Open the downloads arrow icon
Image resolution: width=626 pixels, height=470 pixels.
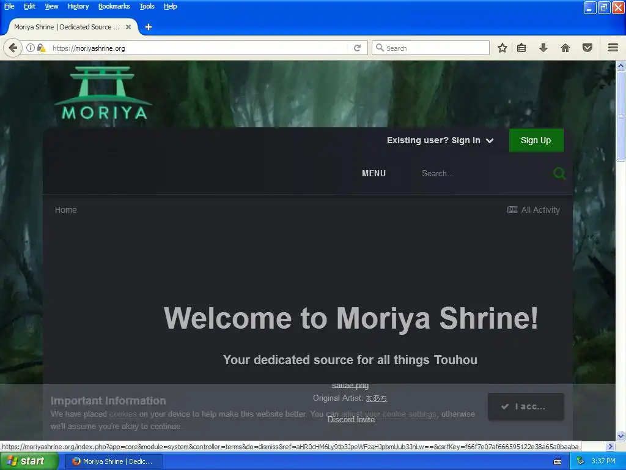click(543, 48)
